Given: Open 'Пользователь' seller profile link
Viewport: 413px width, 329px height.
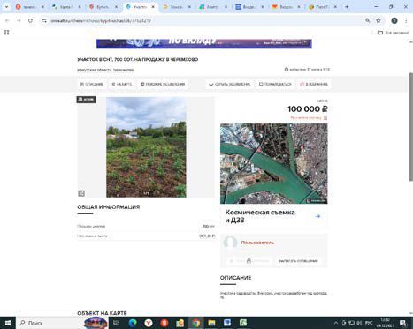Looking at the screenshot, I should coord(257,243).
